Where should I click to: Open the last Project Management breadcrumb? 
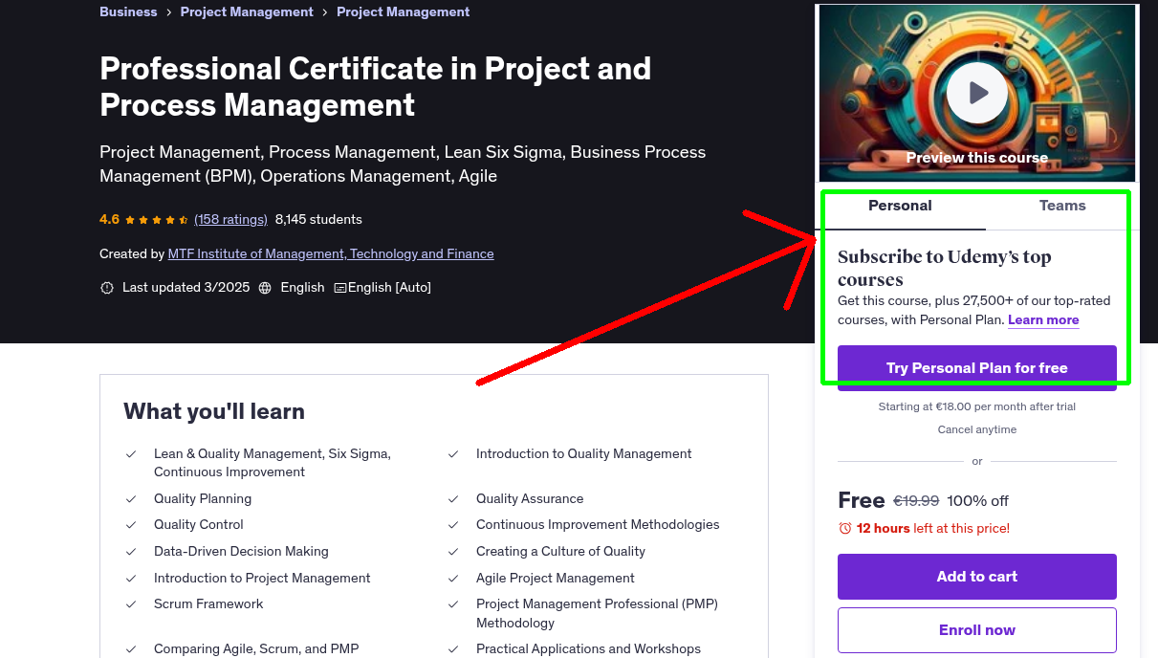point(403,11)
